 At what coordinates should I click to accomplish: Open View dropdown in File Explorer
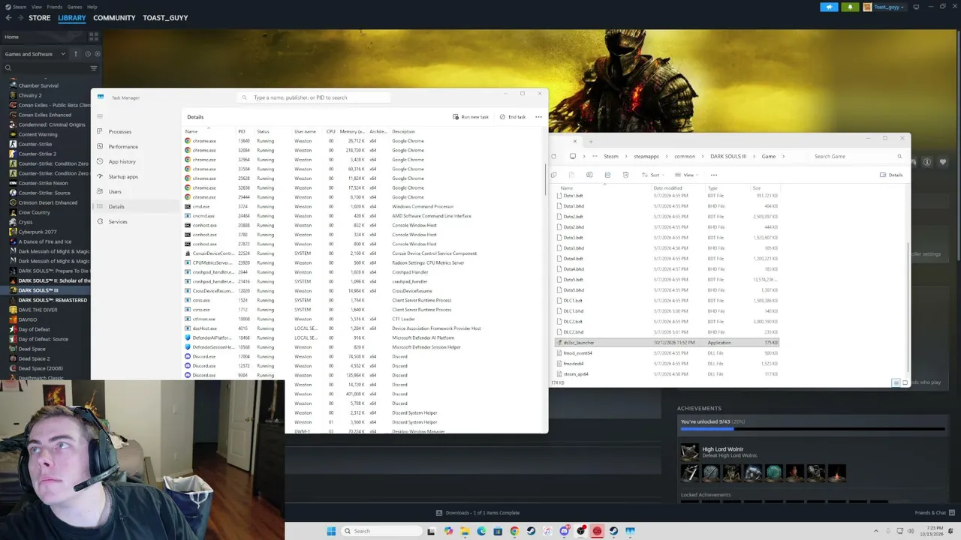[686, 175]
